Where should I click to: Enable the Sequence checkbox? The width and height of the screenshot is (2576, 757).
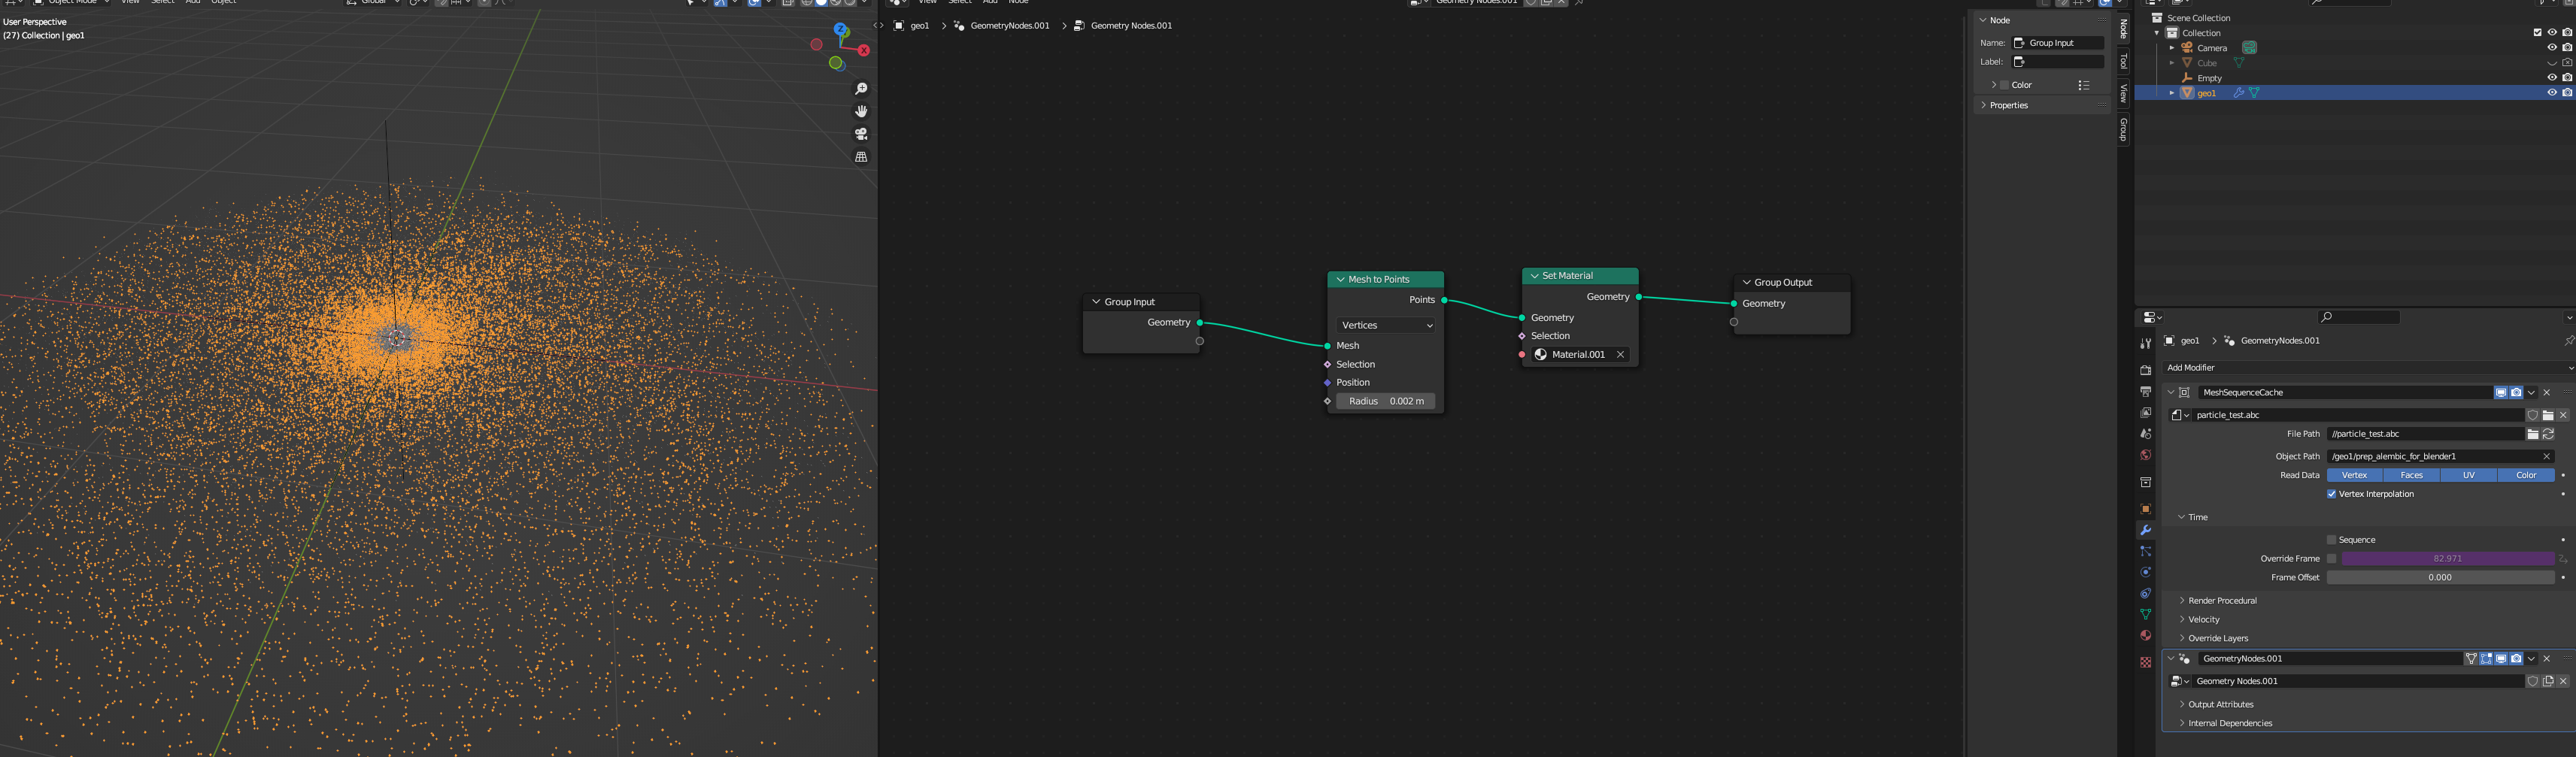click(x=2331, y=540)
